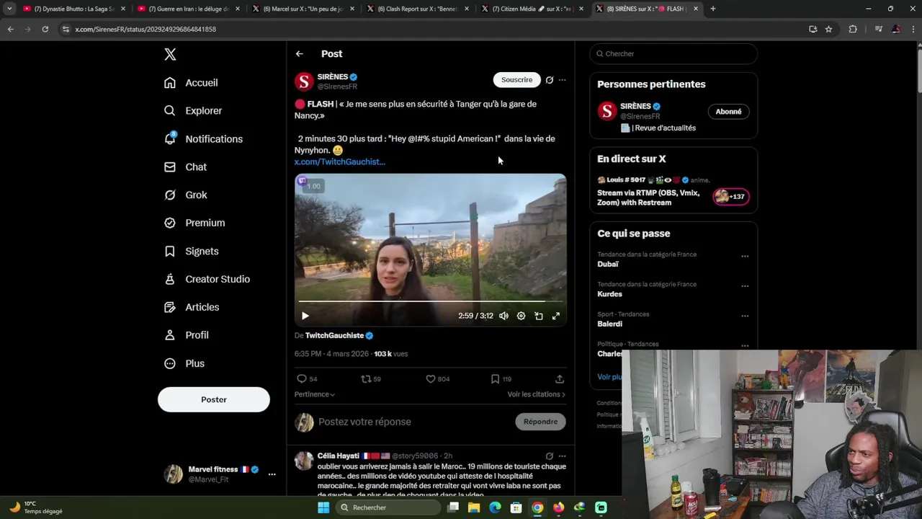Image resolution: width=922 pixels, height=519 pixels.
Task: Open post more options dots
Action: point(563,80)
